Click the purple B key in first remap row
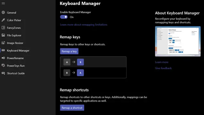 pyautogui.click(x=80, y=62)
